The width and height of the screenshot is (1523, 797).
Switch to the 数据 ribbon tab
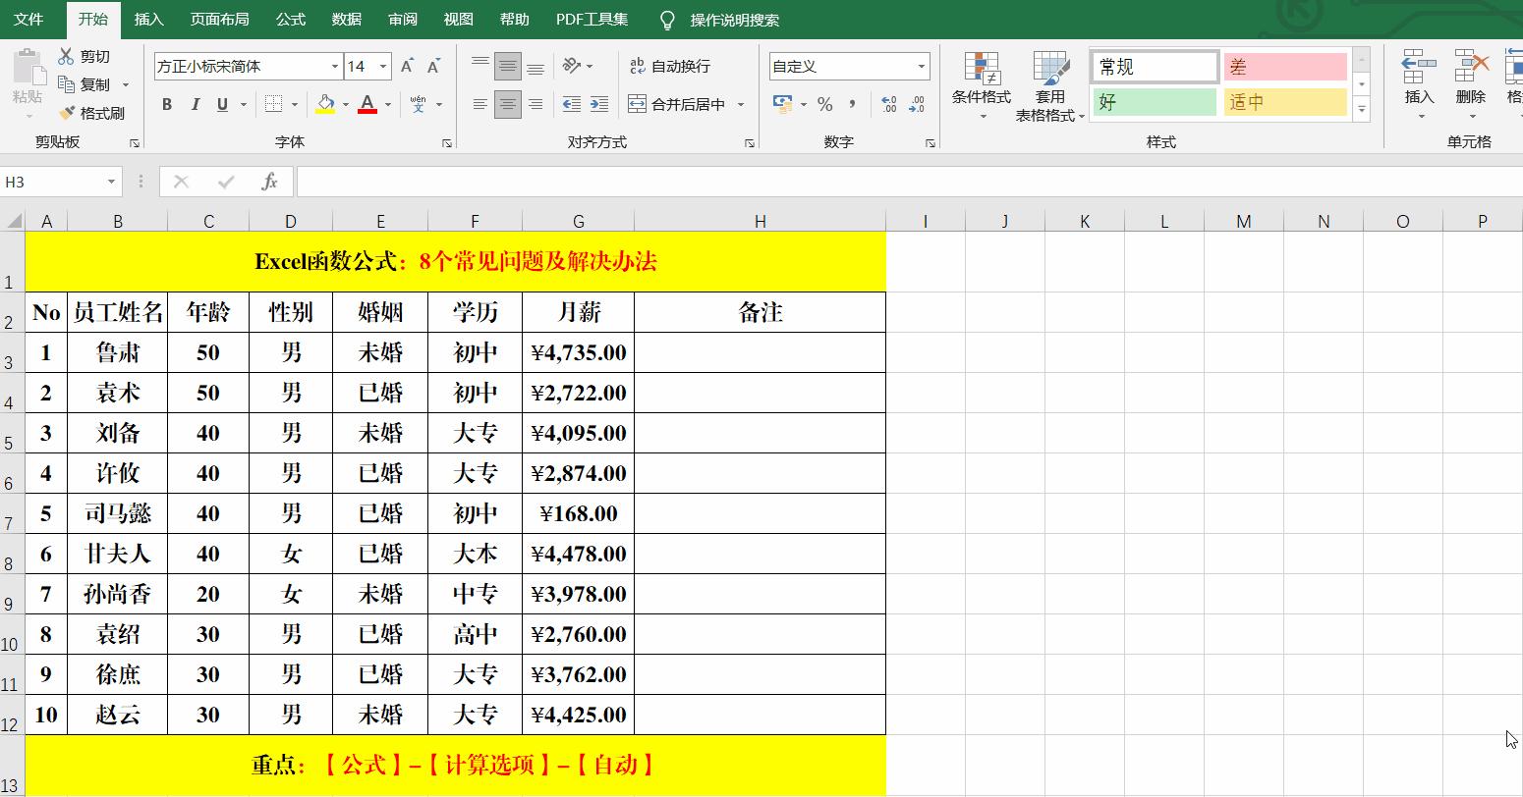coord(346,19)
